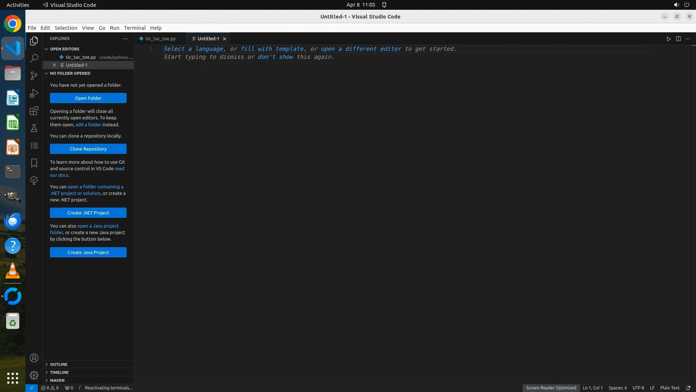Image resolution: width=696 pixels, height=392 pixels.
Task: Open the Extensions view
Action: (34, 111)
